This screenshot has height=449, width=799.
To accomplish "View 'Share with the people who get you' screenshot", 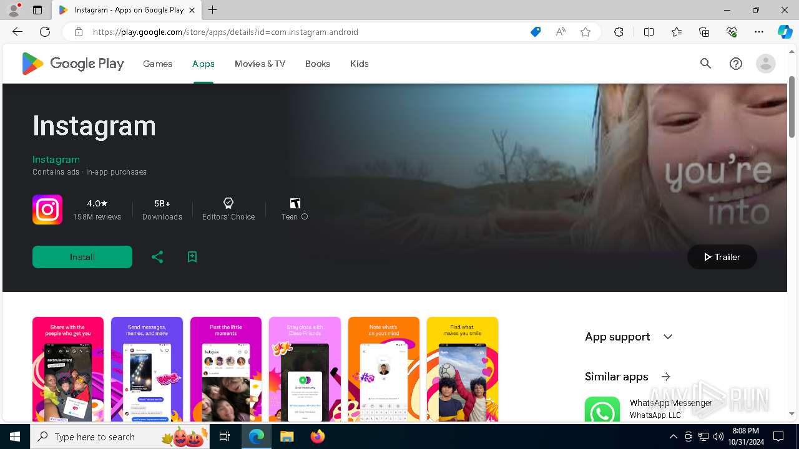I will (68, 369).
